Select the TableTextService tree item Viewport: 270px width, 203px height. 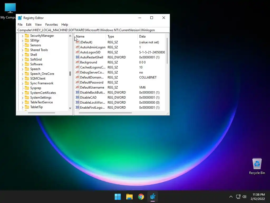(x=41, y=102)
